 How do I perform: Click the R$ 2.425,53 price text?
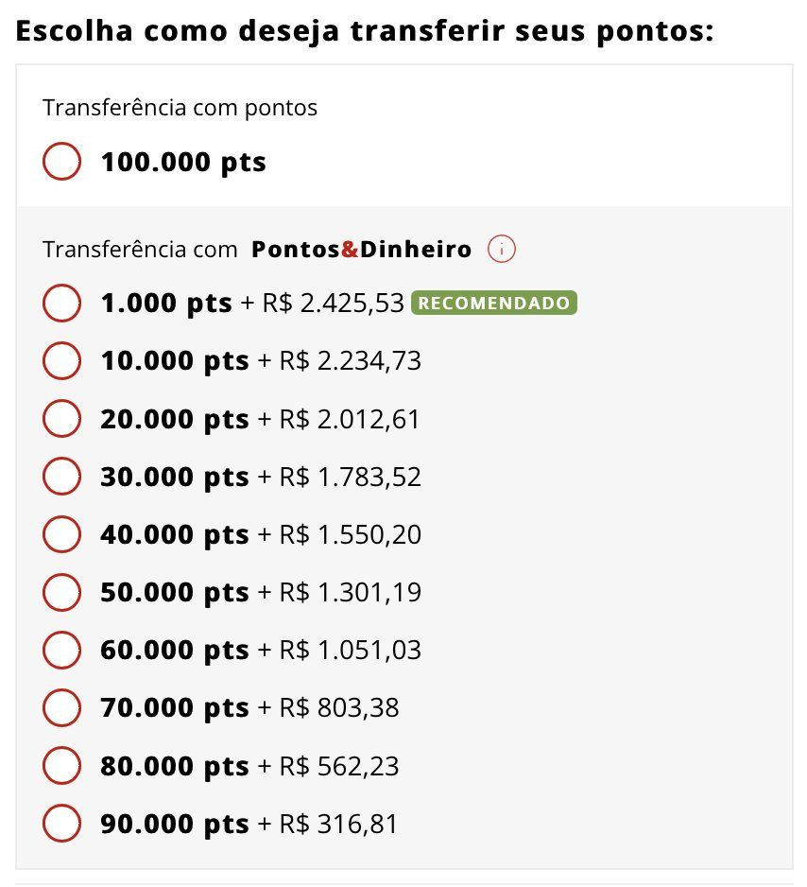click(333, 304)
